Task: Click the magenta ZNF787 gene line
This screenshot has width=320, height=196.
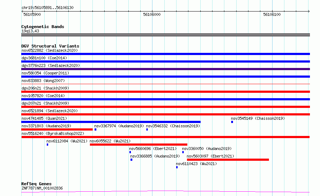Action: coord(165,192)
